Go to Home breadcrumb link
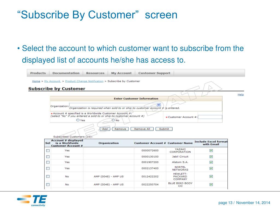280x210 pixels. (36, 81)
